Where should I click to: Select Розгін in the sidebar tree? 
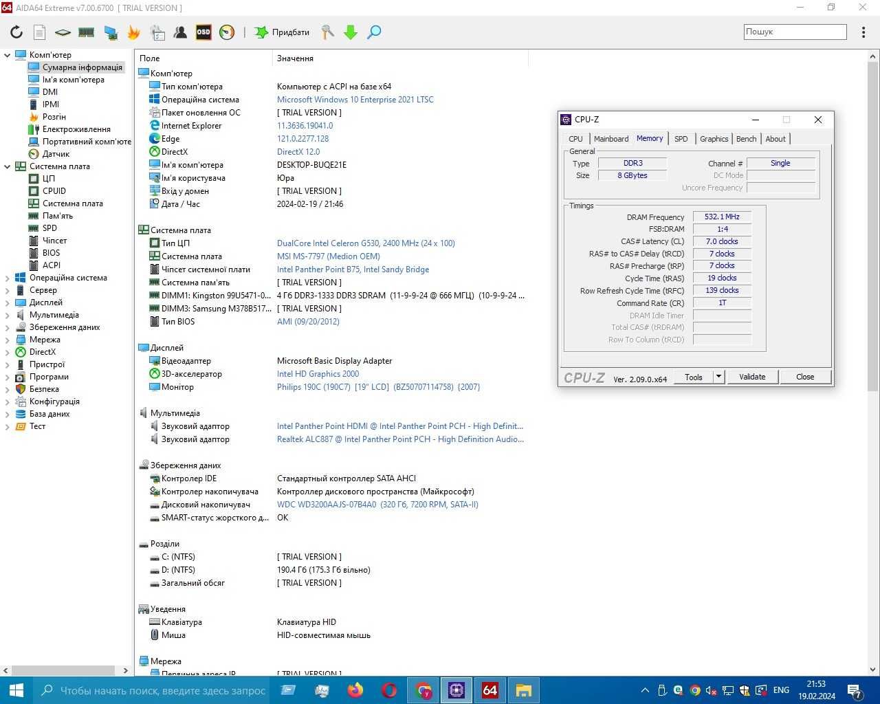[54, 117]
